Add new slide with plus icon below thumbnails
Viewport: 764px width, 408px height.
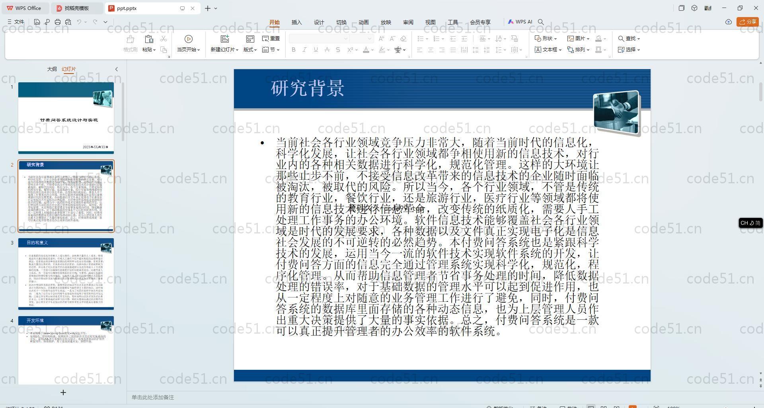click(x=63, y=392)
